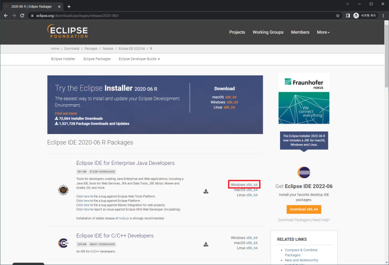This screenshot has width=389, height=265.
Task: Click the address bar URL field
Action: click(184, 15)
